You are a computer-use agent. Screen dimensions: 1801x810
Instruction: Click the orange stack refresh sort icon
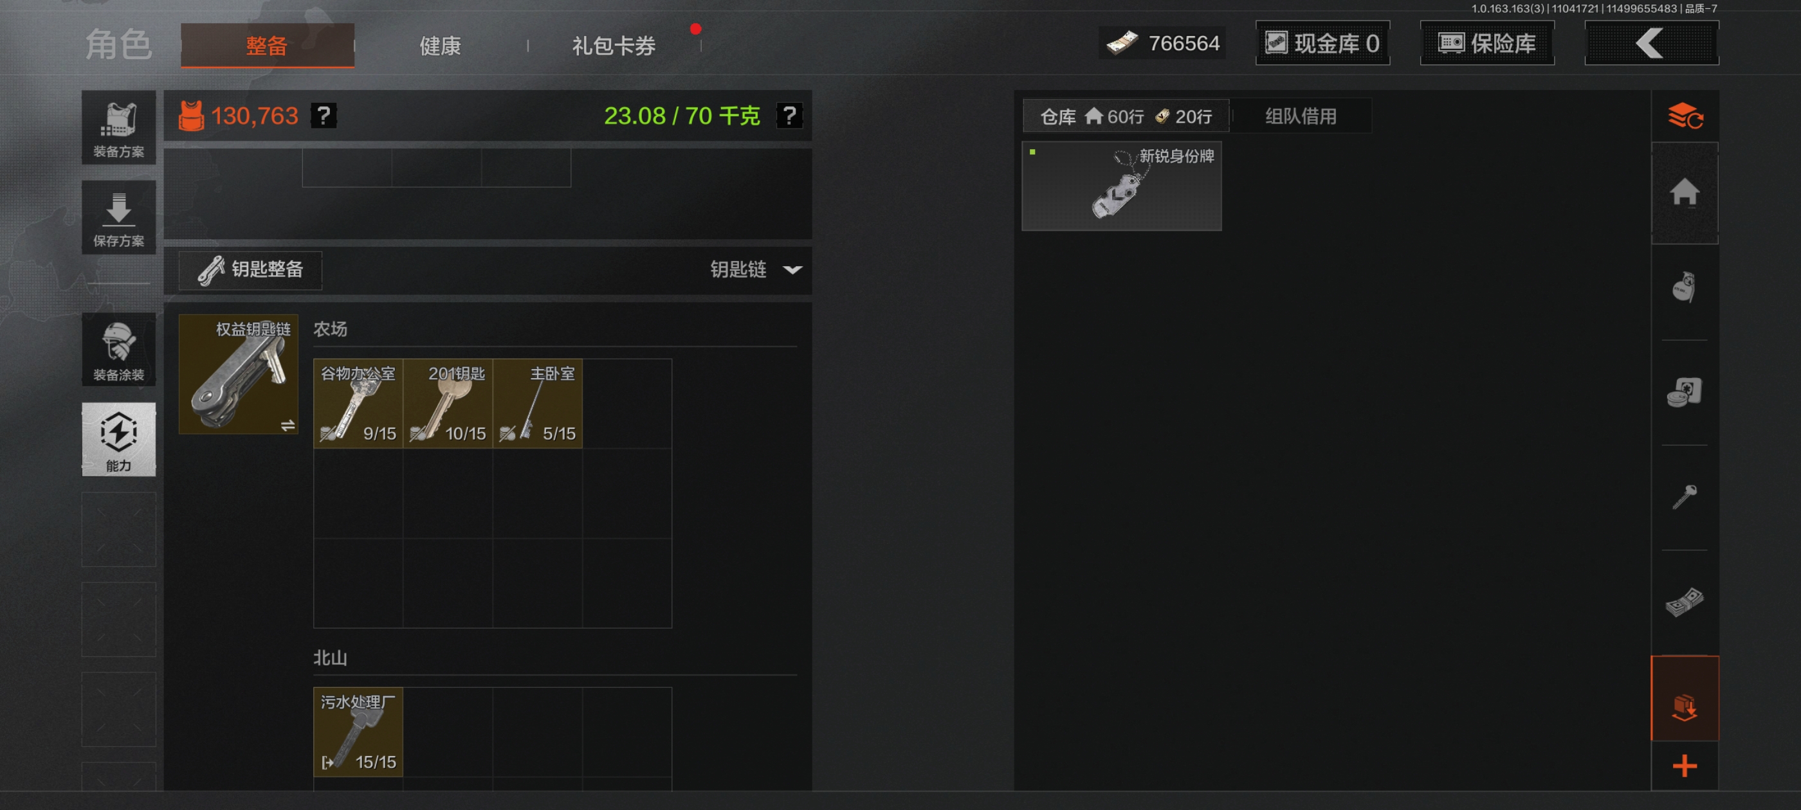click(1685, 116)
